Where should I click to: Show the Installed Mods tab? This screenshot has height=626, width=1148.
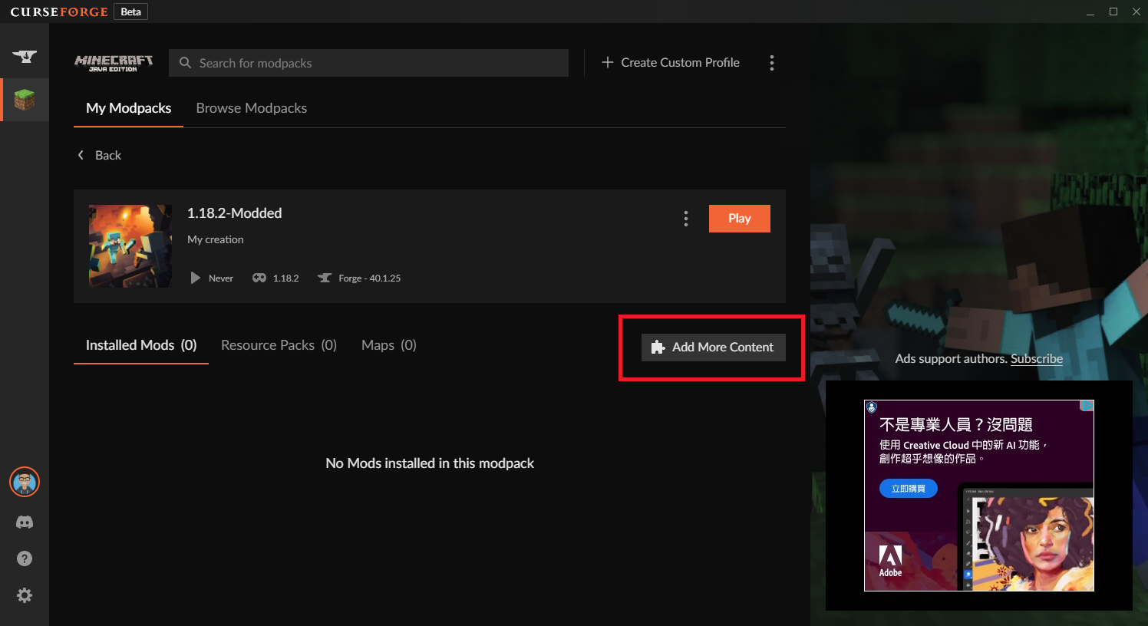(x=141, y=345)
